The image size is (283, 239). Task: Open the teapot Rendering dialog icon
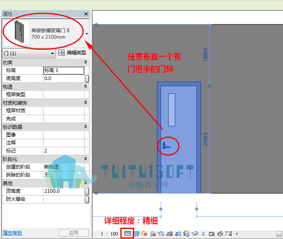[x=161, y=234]
